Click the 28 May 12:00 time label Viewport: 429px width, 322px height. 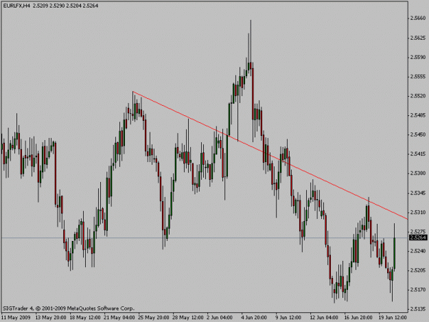tap(188, 318)
